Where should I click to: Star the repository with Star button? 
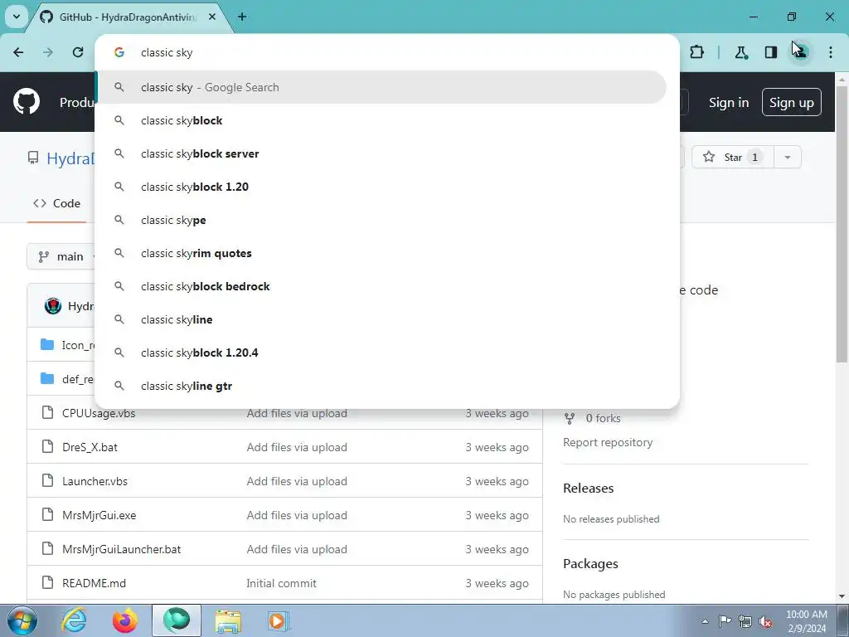[x=733, y=157]
